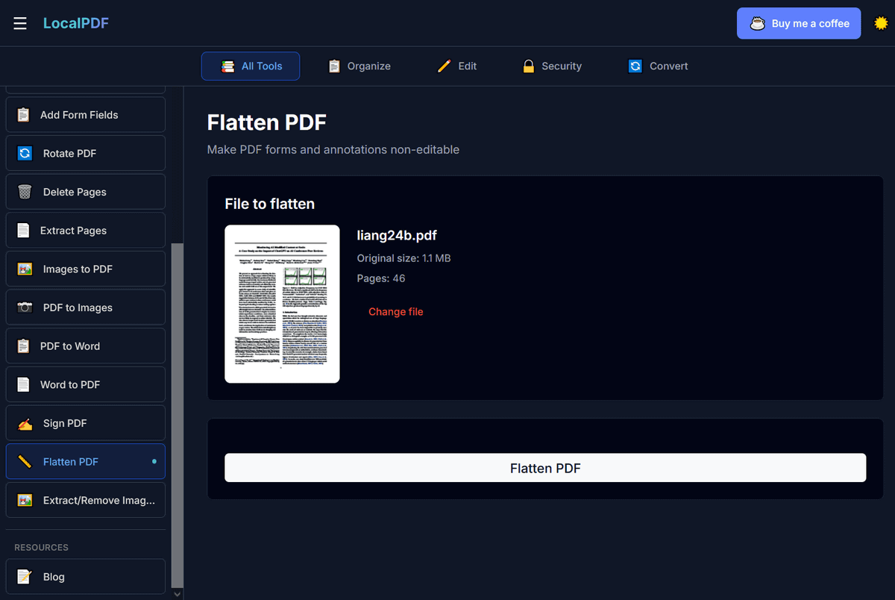Image resolution: width=895 pixels, height=600 pixels.
Task: Click the refresh icon beside Convert
Action: point(635,66)
